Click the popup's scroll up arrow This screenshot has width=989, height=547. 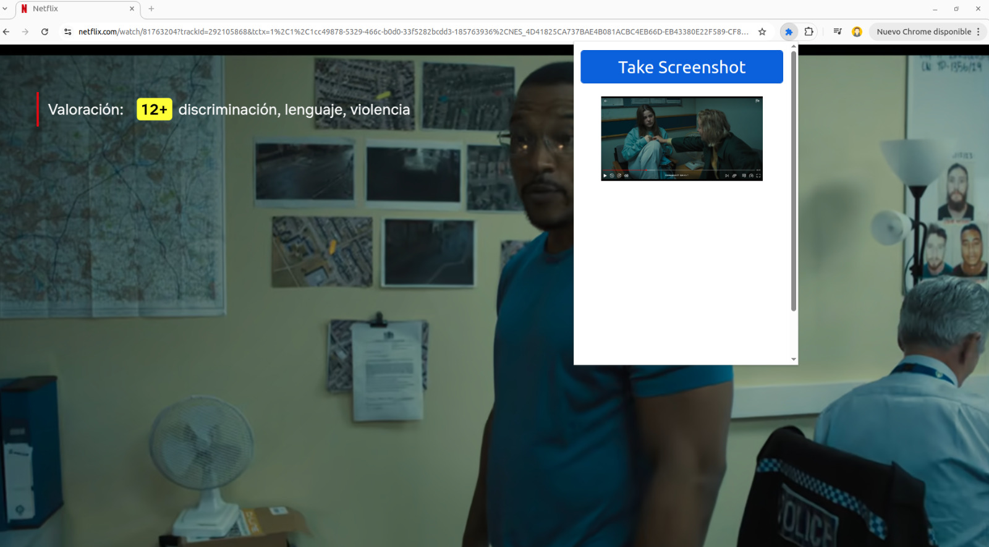(794, 46)
